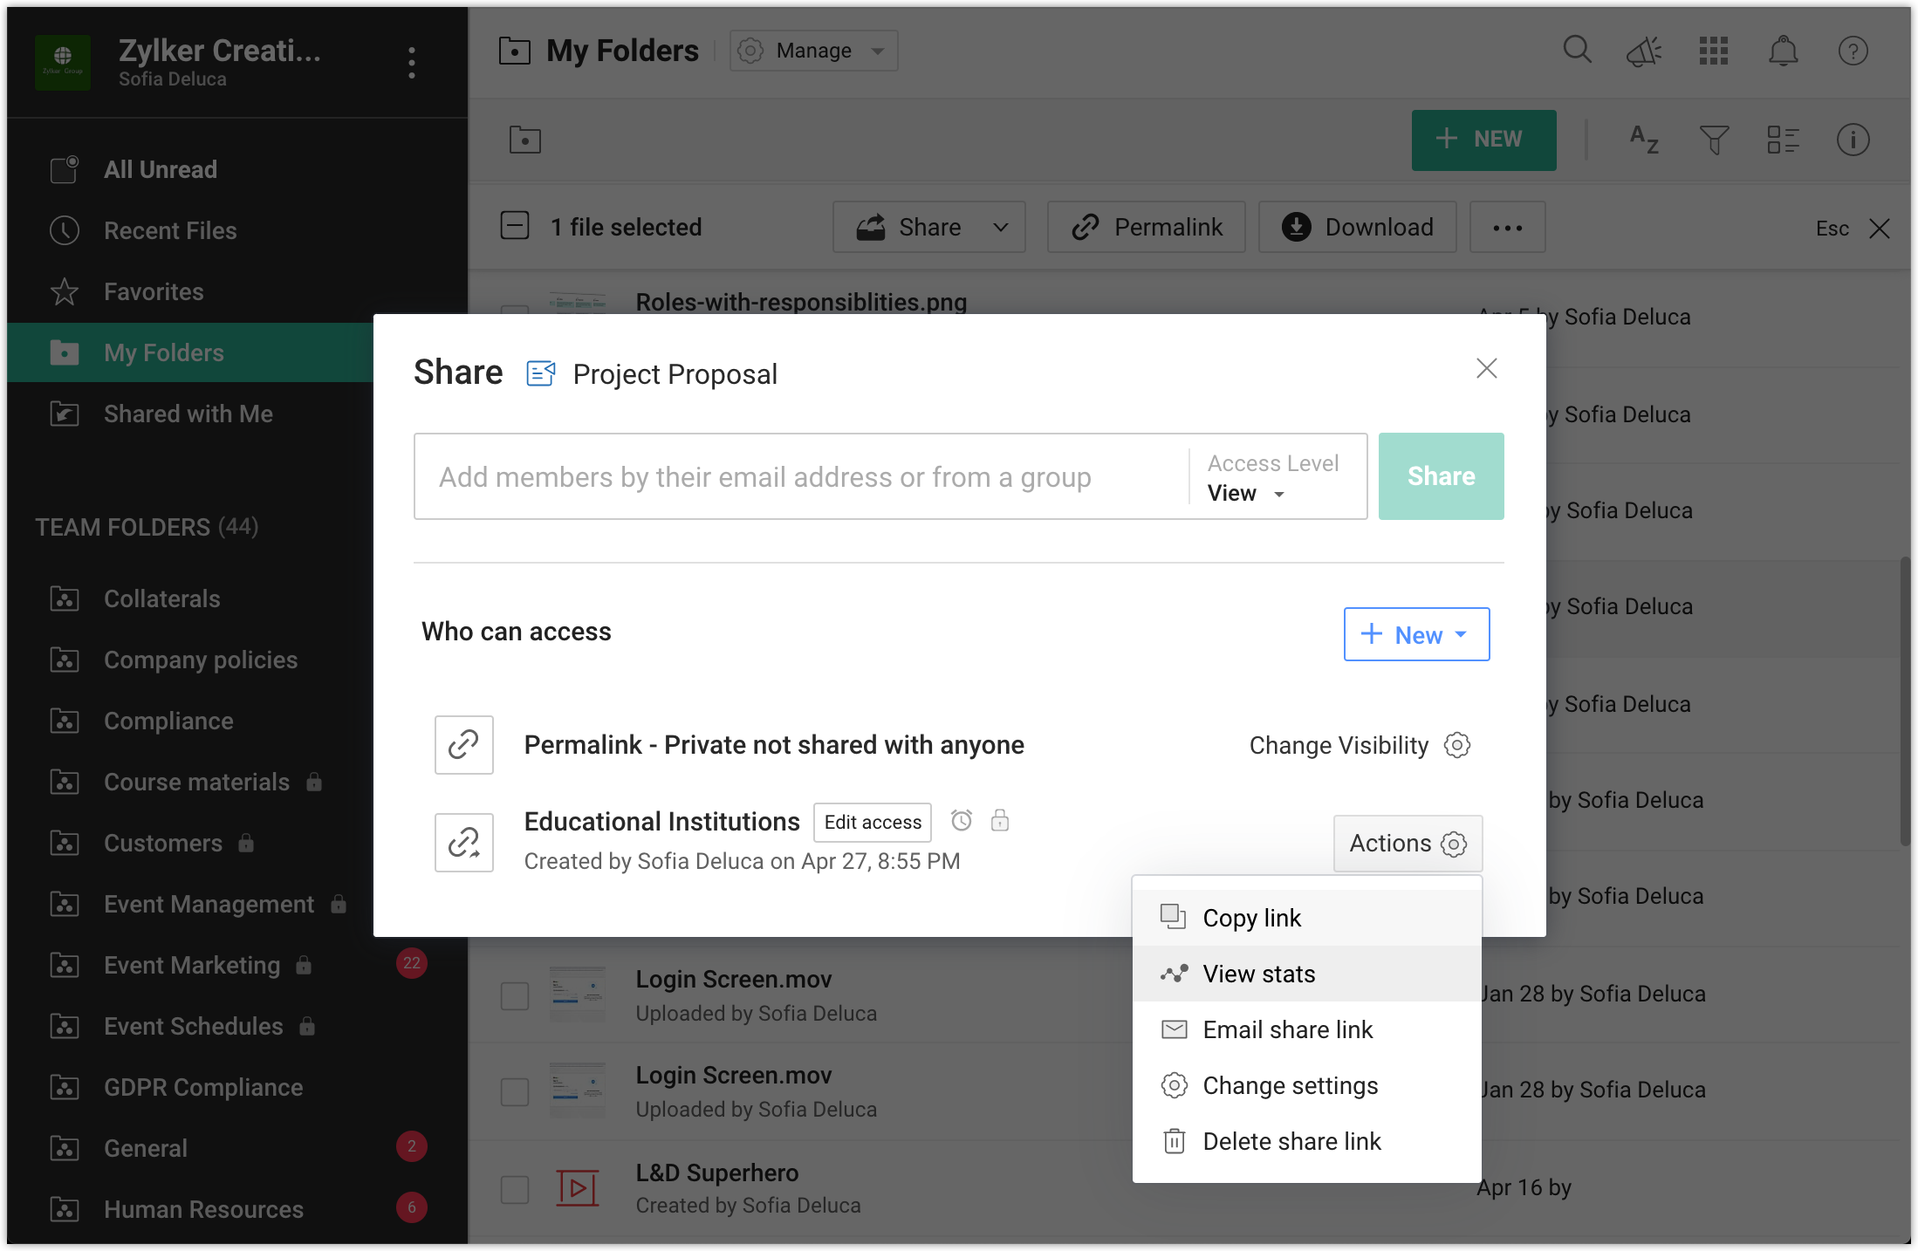This screenshot has width=1918, height=1251.
Task: Click the A-Z sort icon
Action: coord(1644,140)
